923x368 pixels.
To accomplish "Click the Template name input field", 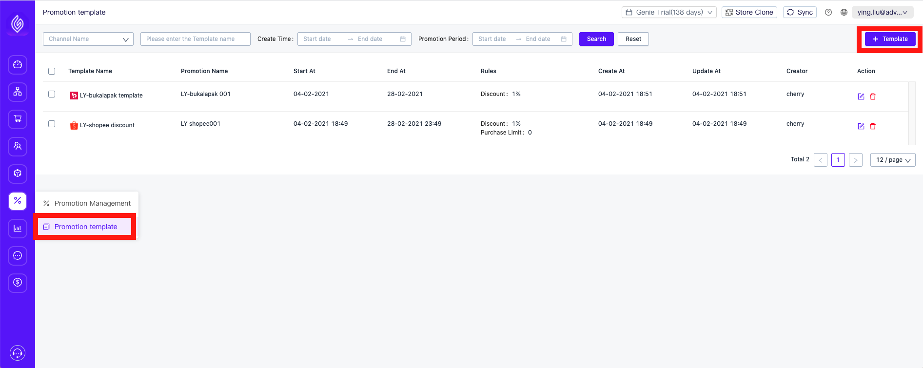I will click(x=195, y=39).
